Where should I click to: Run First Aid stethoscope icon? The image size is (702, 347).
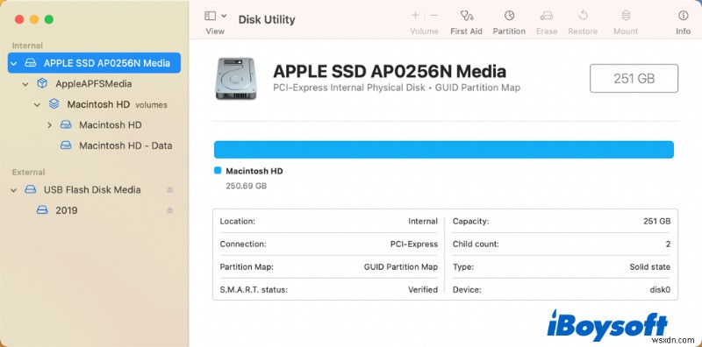coord(467,16)
